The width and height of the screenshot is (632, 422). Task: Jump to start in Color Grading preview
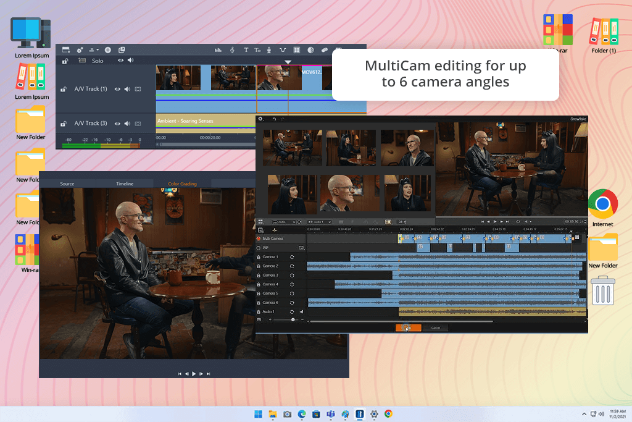[180, 374]
